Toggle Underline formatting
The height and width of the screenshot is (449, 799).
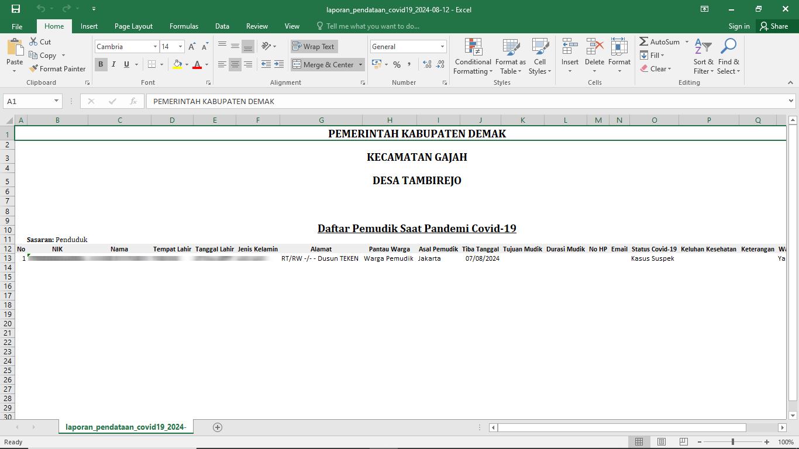click(x=126, y=64)
